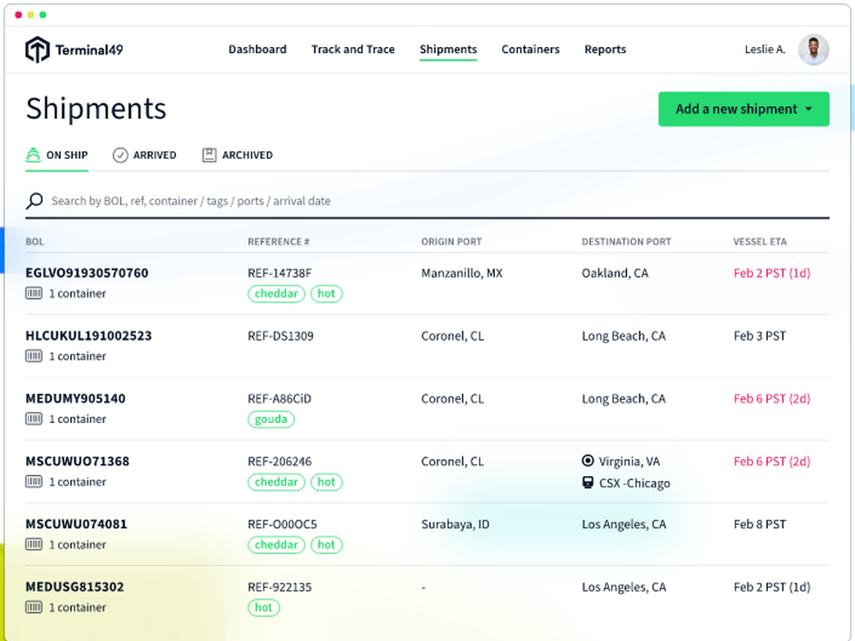Open shipment MSCUWUO71368
This screenshot has width=855, height=641.
78,462
